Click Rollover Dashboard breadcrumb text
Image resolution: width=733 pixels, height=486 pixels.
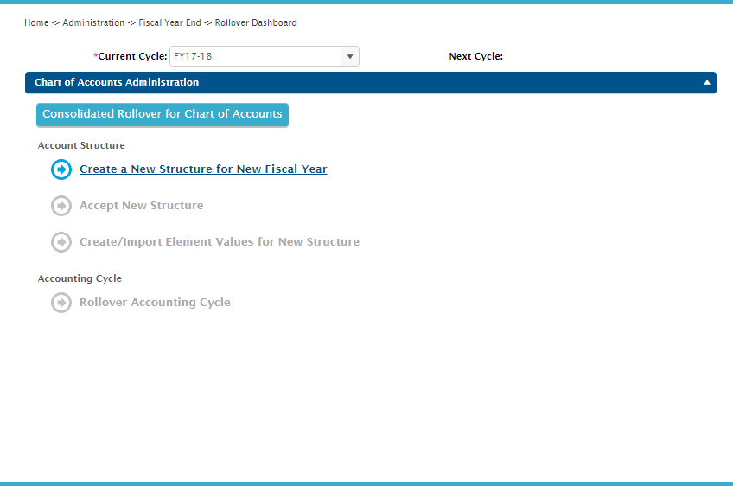click(256, 22)
